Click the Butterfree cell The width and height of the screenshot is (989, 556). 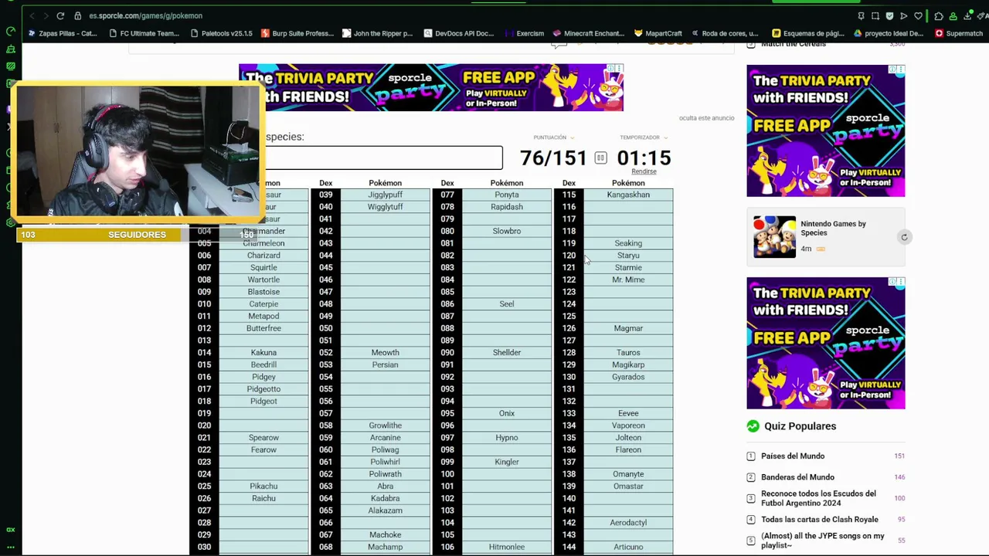coord(263,328)
